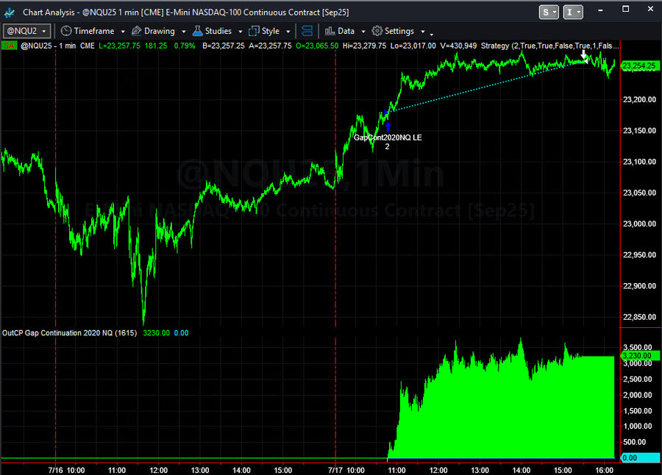This screenshot has width=662, height=475.
Task: Click the blue stacked panels icon
Action: (307, 31)
